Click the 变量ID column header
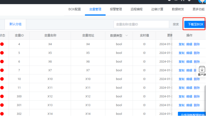Screen dimensions: 206x116 point(19,35)
